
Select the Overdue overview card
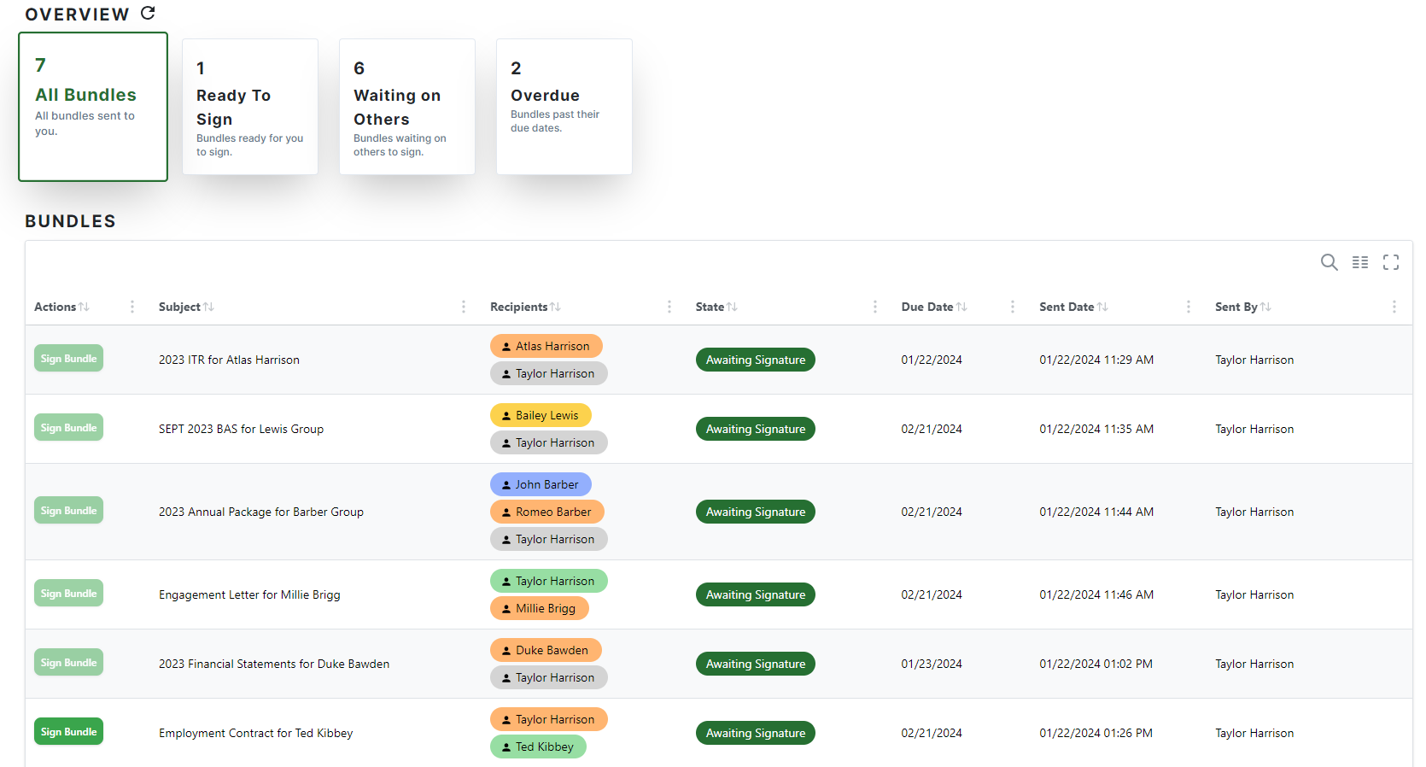tap(564, 107)
